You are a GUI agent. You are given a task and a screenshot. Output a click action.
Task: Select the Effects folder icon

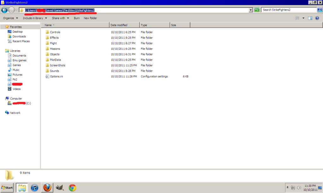click(47, 37)
